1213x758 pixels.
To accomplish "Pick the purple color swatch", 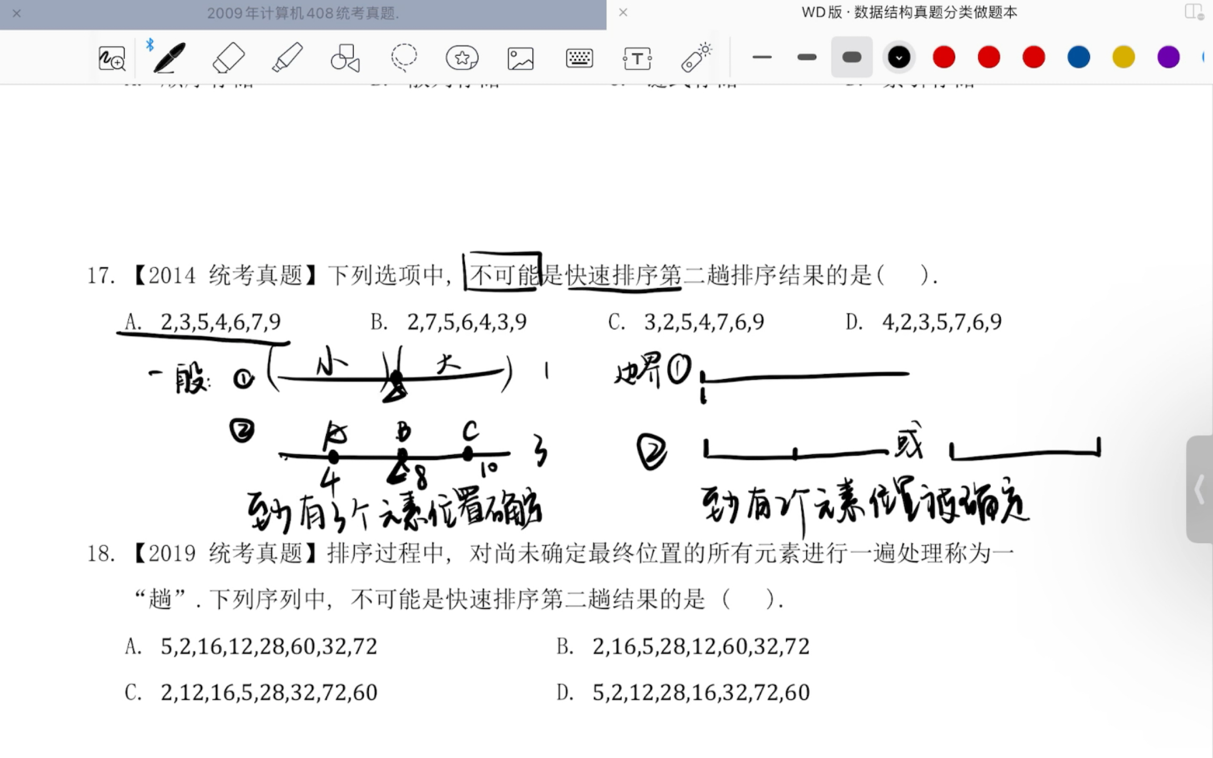I will pos(1168,57).
